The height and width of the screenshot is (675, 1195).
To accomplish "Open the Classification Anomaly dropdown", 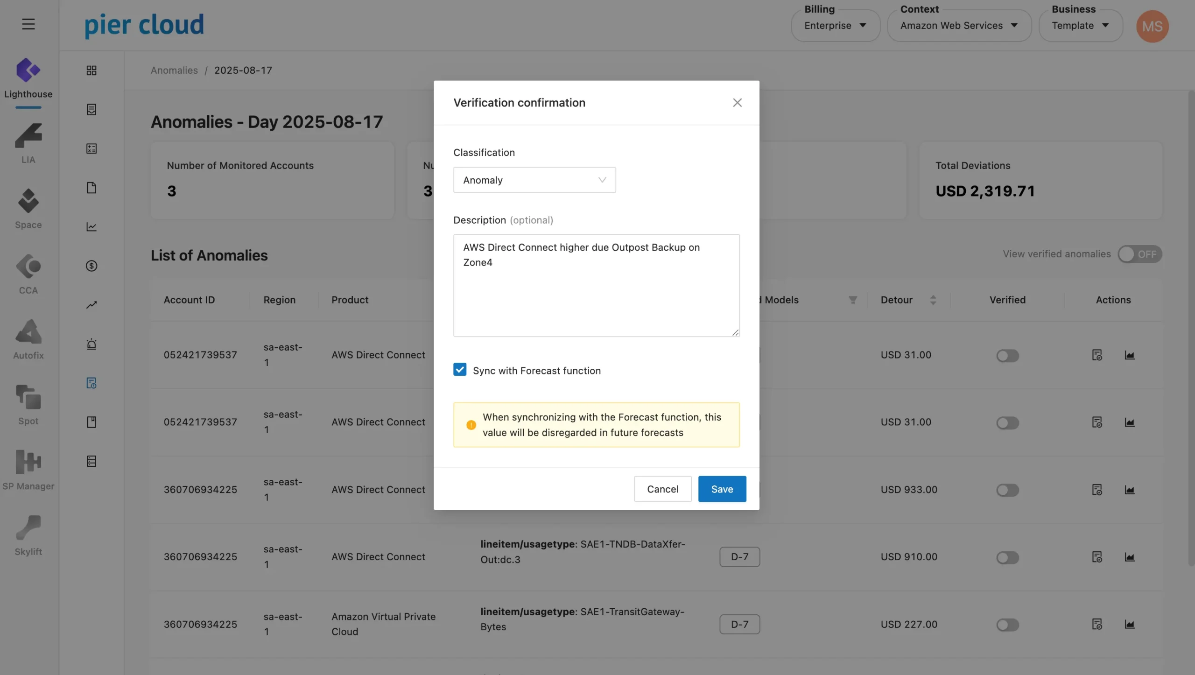I will point(534,180).
